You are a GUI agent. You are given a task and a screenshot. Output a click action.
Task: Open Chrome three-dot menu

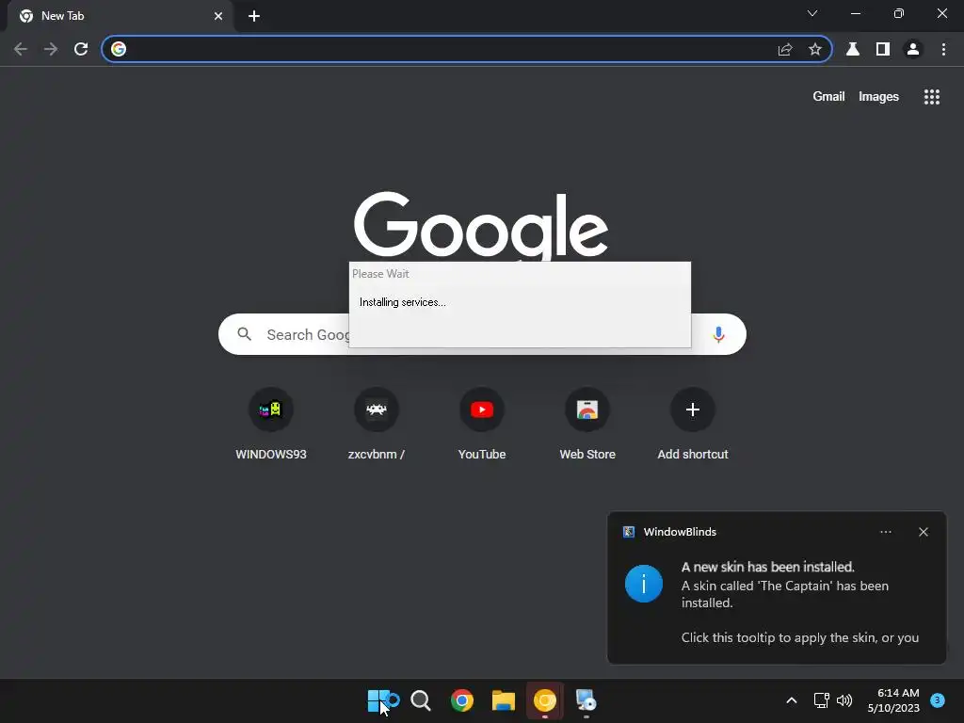[943, 49]
